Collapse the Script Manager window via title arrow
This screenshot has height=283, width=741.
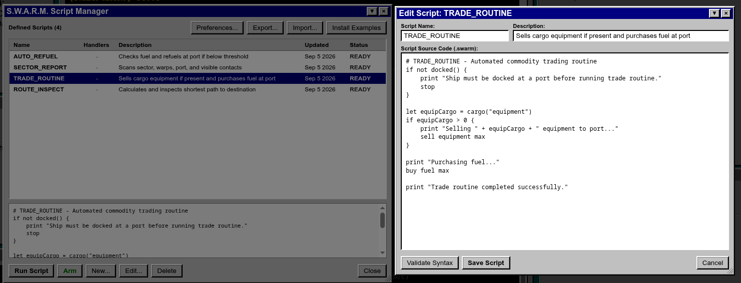[x=372, y=11]
